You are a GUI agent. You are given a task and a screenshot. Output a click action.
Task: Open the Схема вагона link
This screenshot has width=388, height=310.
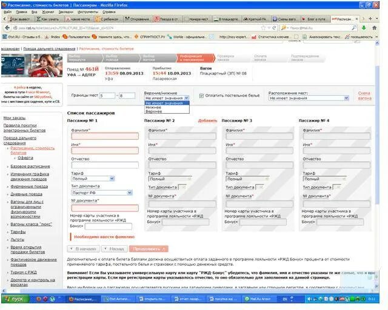(364, 96)
